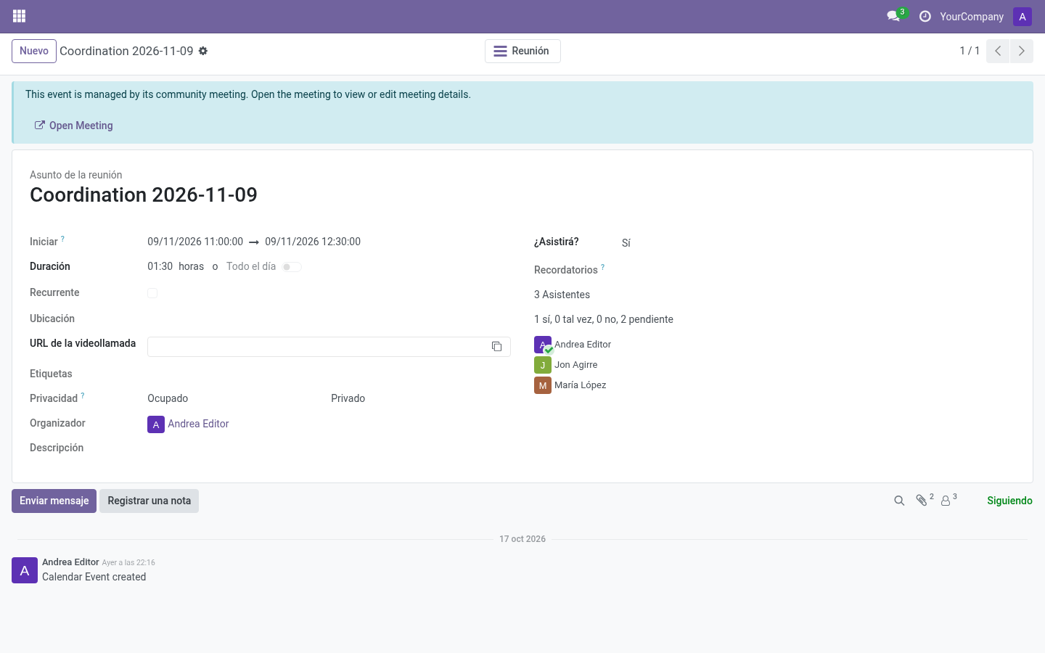Viewport: 1045px width, 653px height.
Task: Open the Andrea Editor organizer link
Action: [198, 424]
